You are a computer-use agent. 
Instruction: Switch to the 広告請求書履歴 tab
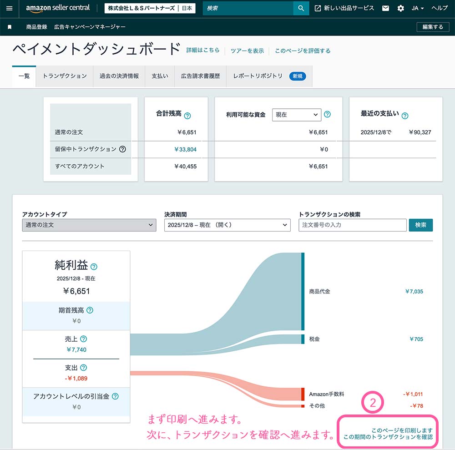tap(200, 76)
